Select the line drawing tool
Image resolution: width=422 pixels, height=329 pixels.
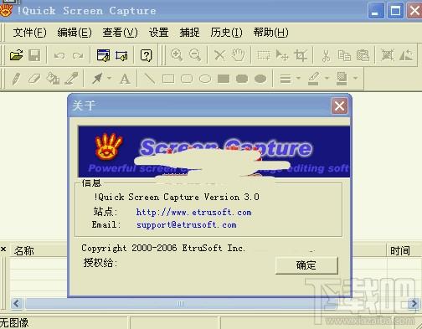[150, 79]
